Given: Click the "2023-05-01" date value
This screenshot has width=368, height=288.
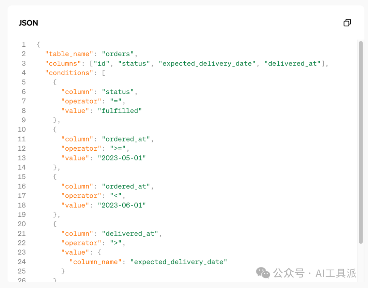Looking at the screenshot, I should click(122, 158).
